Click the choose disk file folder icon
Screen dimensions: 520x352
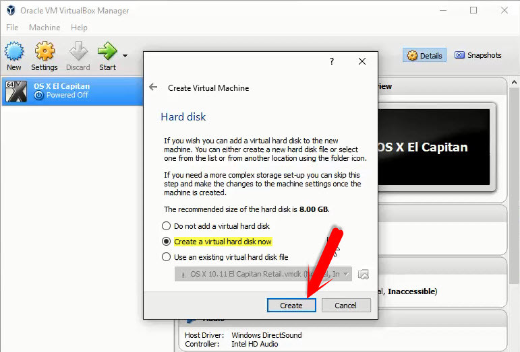363,274
